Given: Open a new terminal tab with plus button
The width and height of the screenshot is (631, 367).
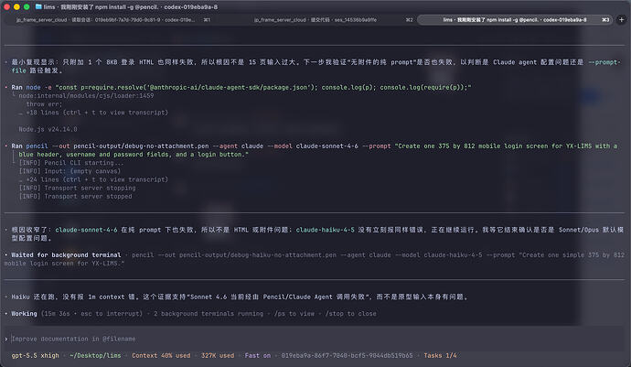Looking at the screenshot, I should pyautogui.click(x=621, y=19).
